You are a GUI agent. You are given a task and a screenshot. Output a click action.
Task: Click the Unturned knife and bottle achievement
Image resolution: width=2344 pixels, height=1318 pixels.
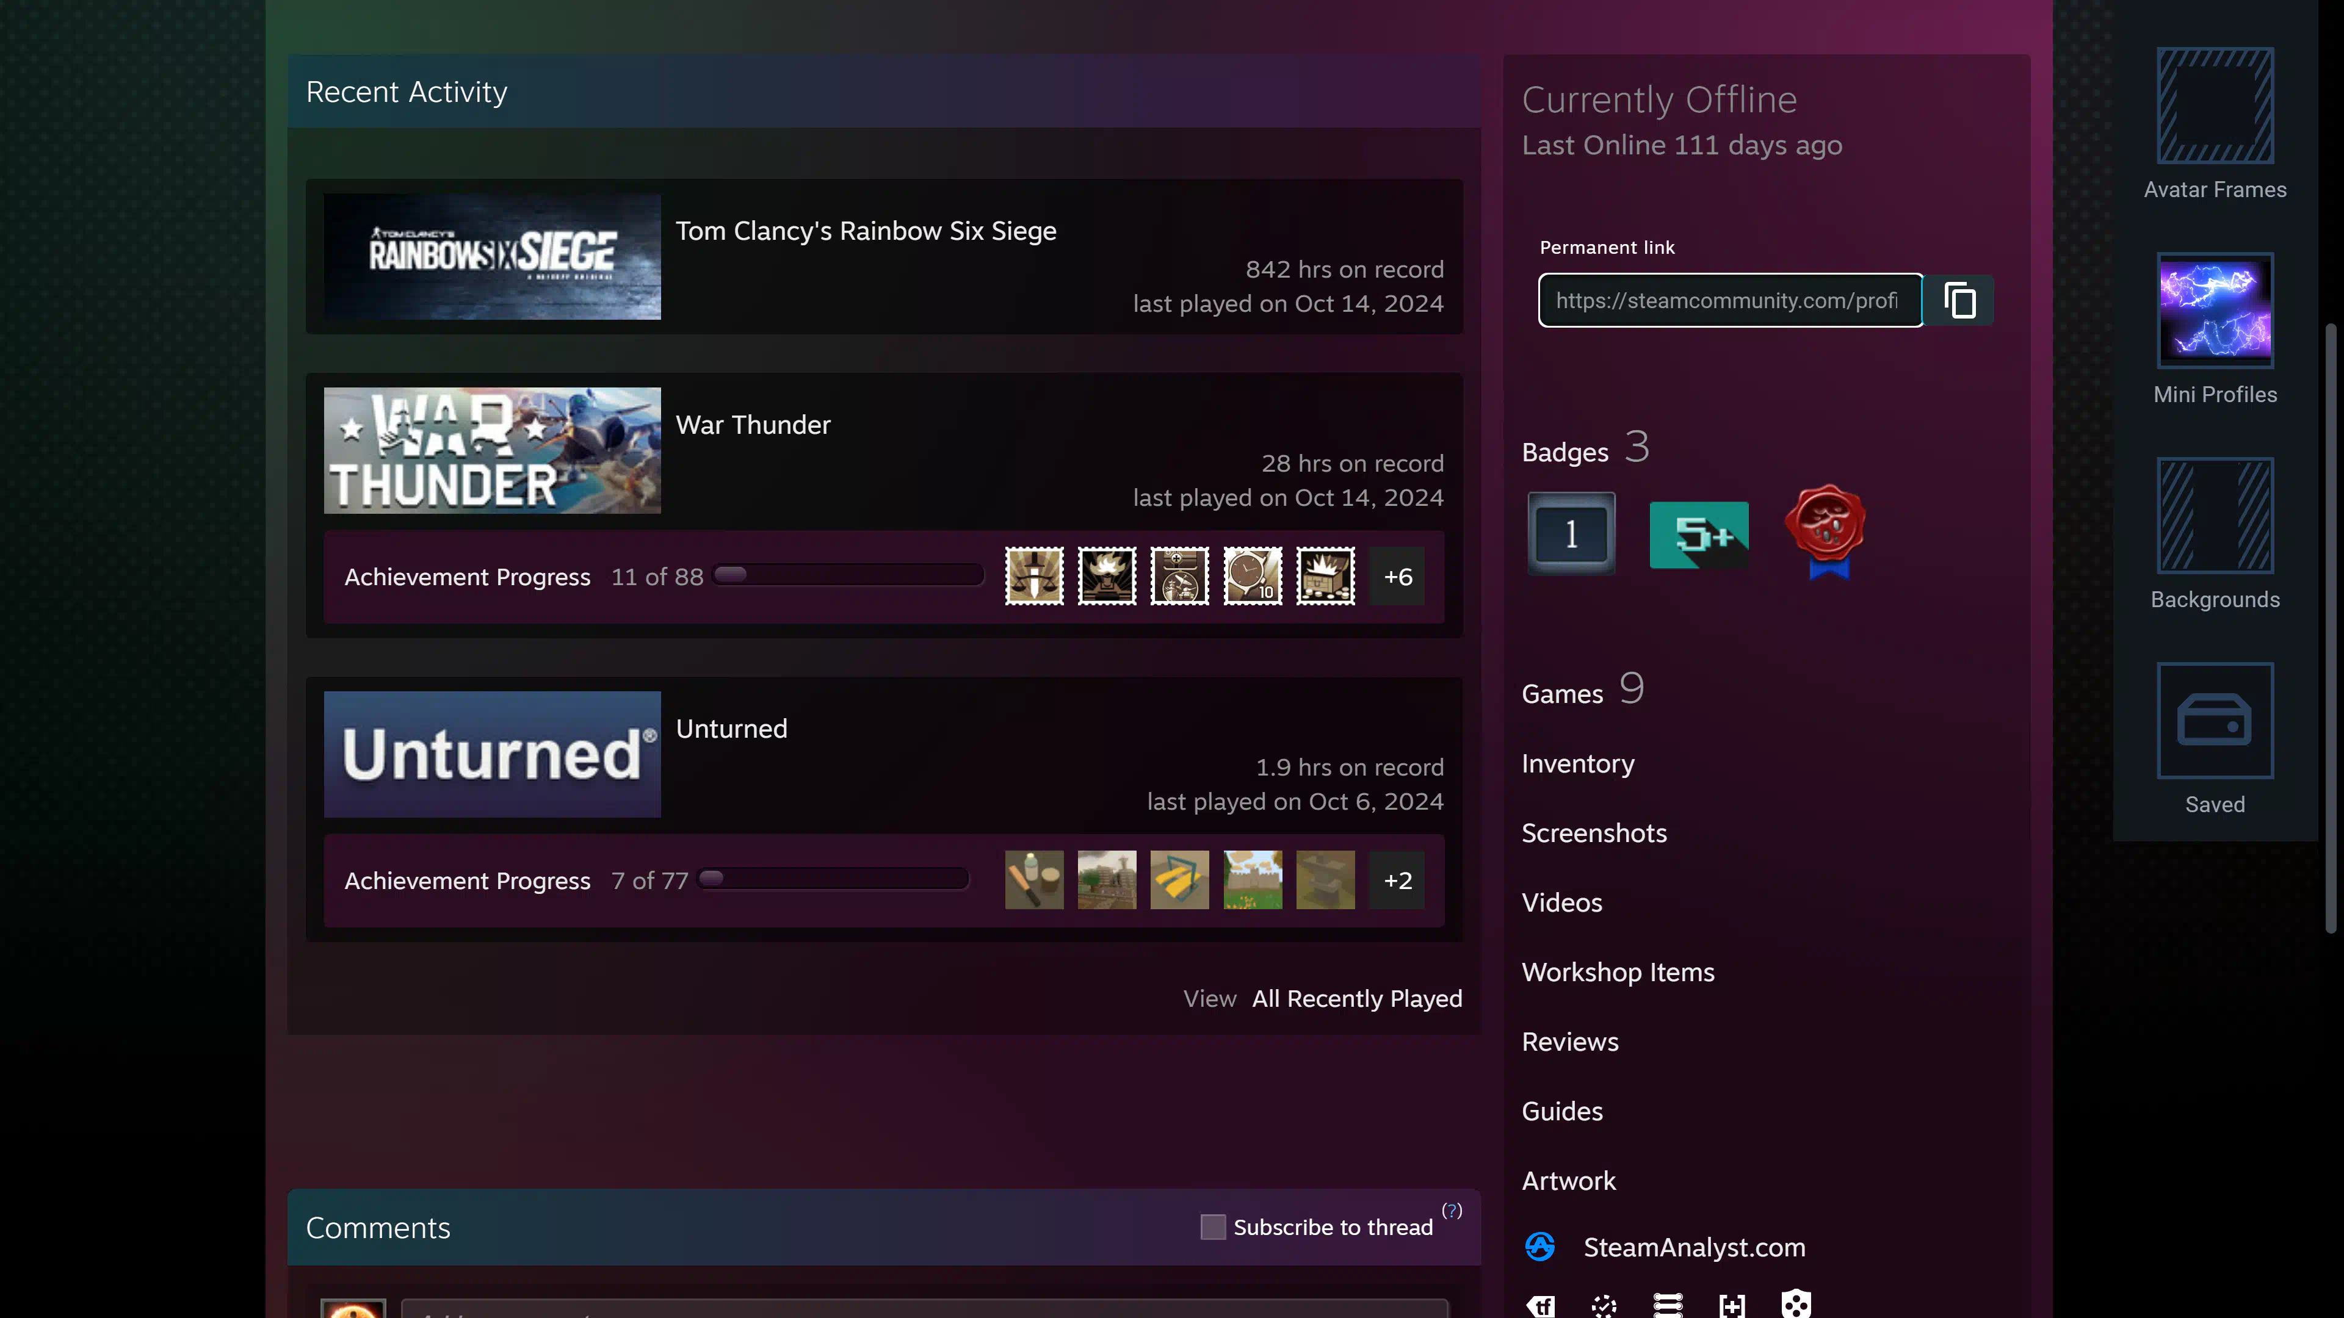pos(1033,879)
